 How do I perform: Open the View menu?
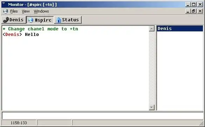[26, 11]
